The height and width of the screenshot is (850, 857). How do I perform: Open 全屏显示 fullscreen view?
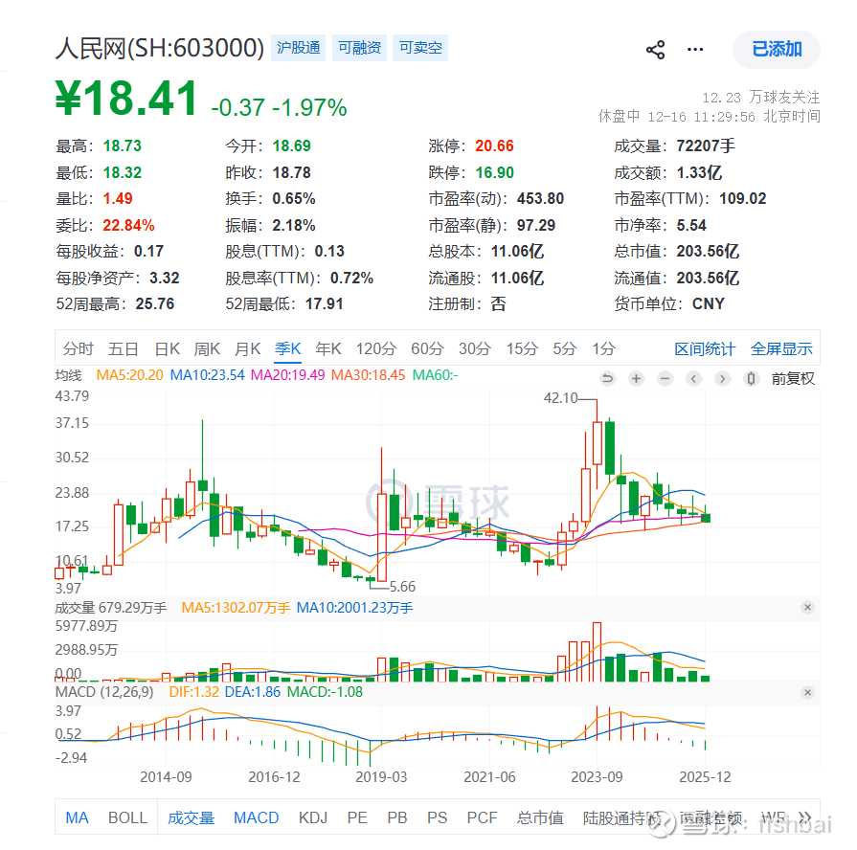tap(781, 348)
